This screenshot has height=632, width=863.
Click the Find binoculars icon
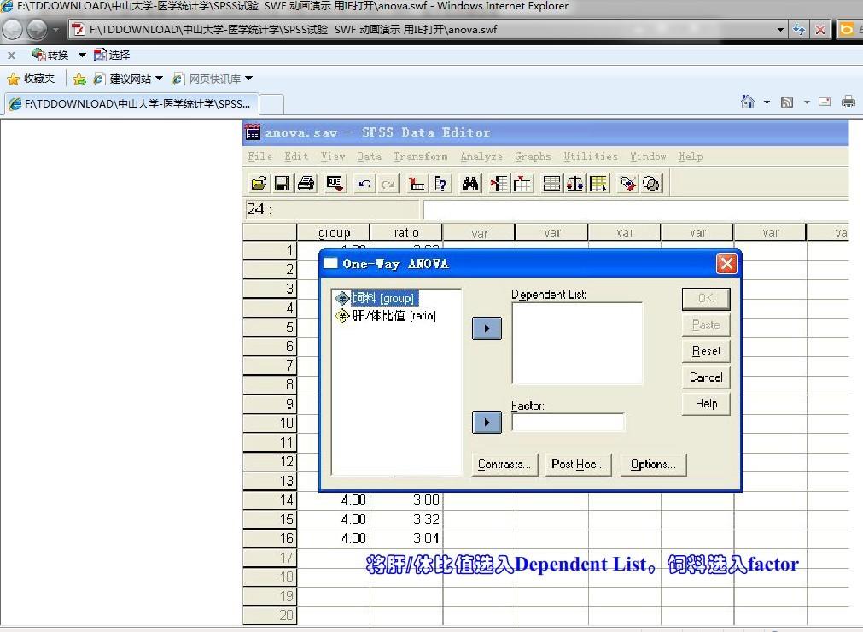(470, 184)
